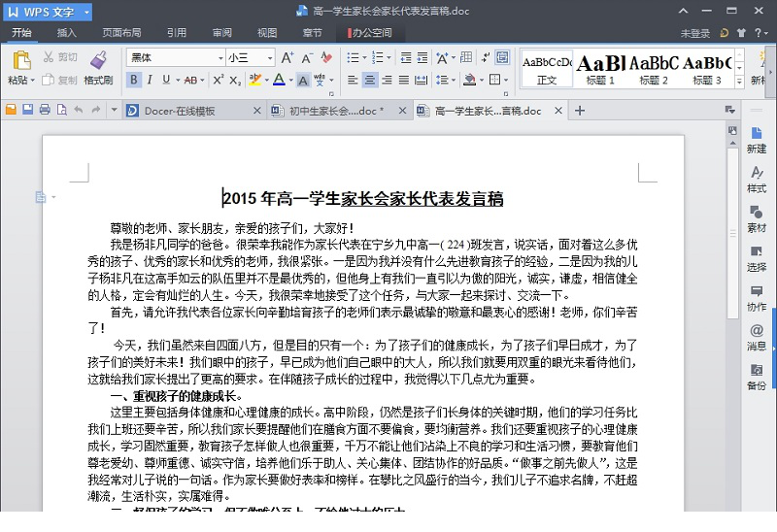Apply distributed alignment
This screenshot has height=532, width=777.
[421, 80]
